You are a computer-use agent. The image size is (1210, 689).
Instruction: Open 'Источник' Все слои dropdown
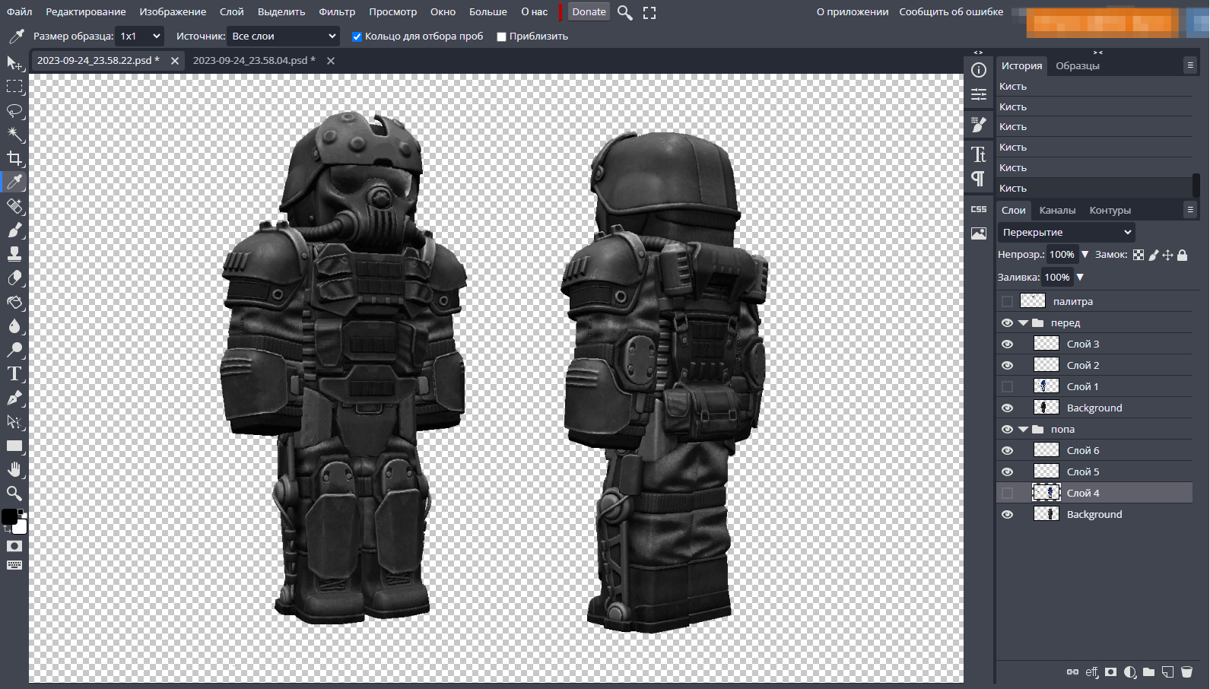(284, 36)
